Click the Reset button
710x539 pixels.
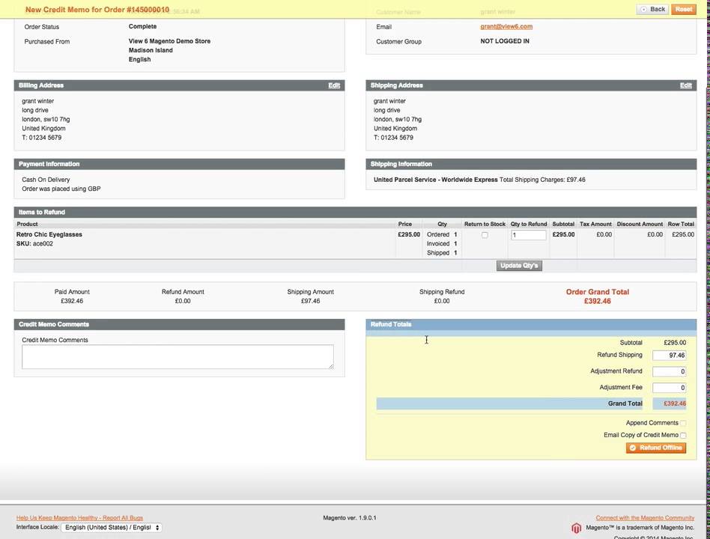pyautogui.click(x=683, y=9)
